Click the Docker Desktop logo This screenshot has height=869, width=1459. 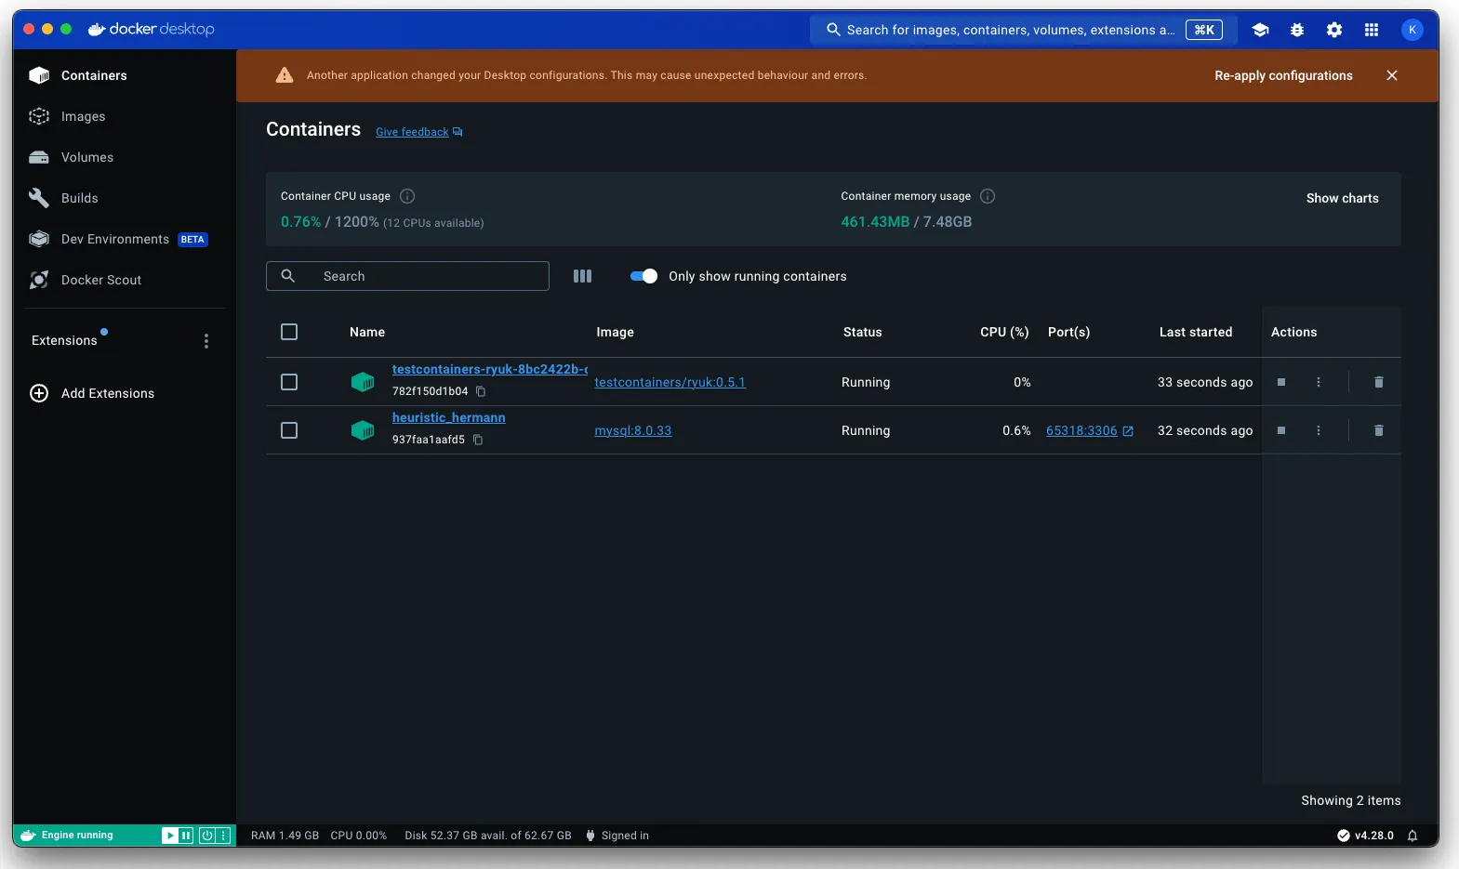click(151, 30)
